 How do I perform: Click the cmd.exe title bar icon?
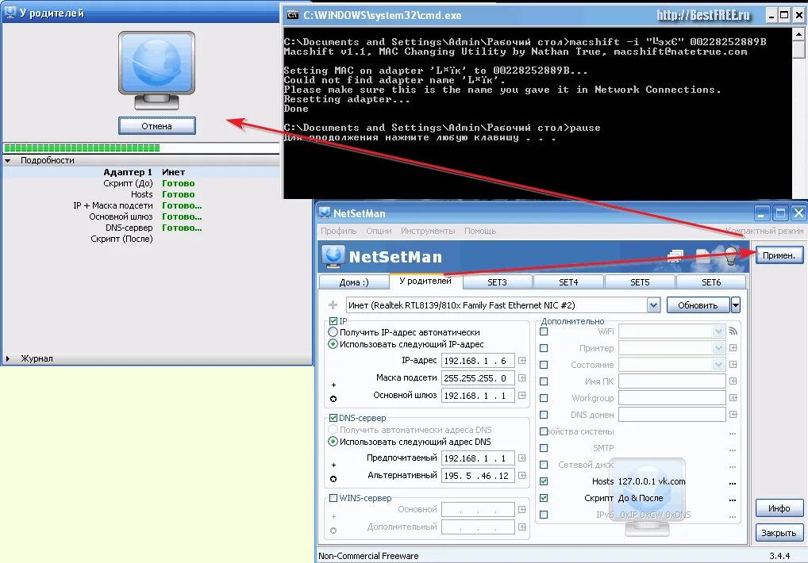292,15
